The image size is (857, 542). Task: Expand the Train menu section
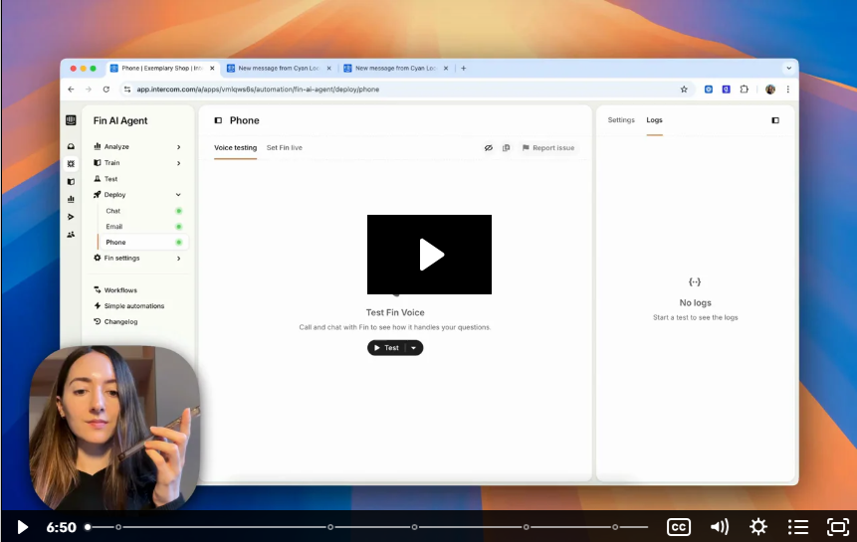(x=178, y=163)
